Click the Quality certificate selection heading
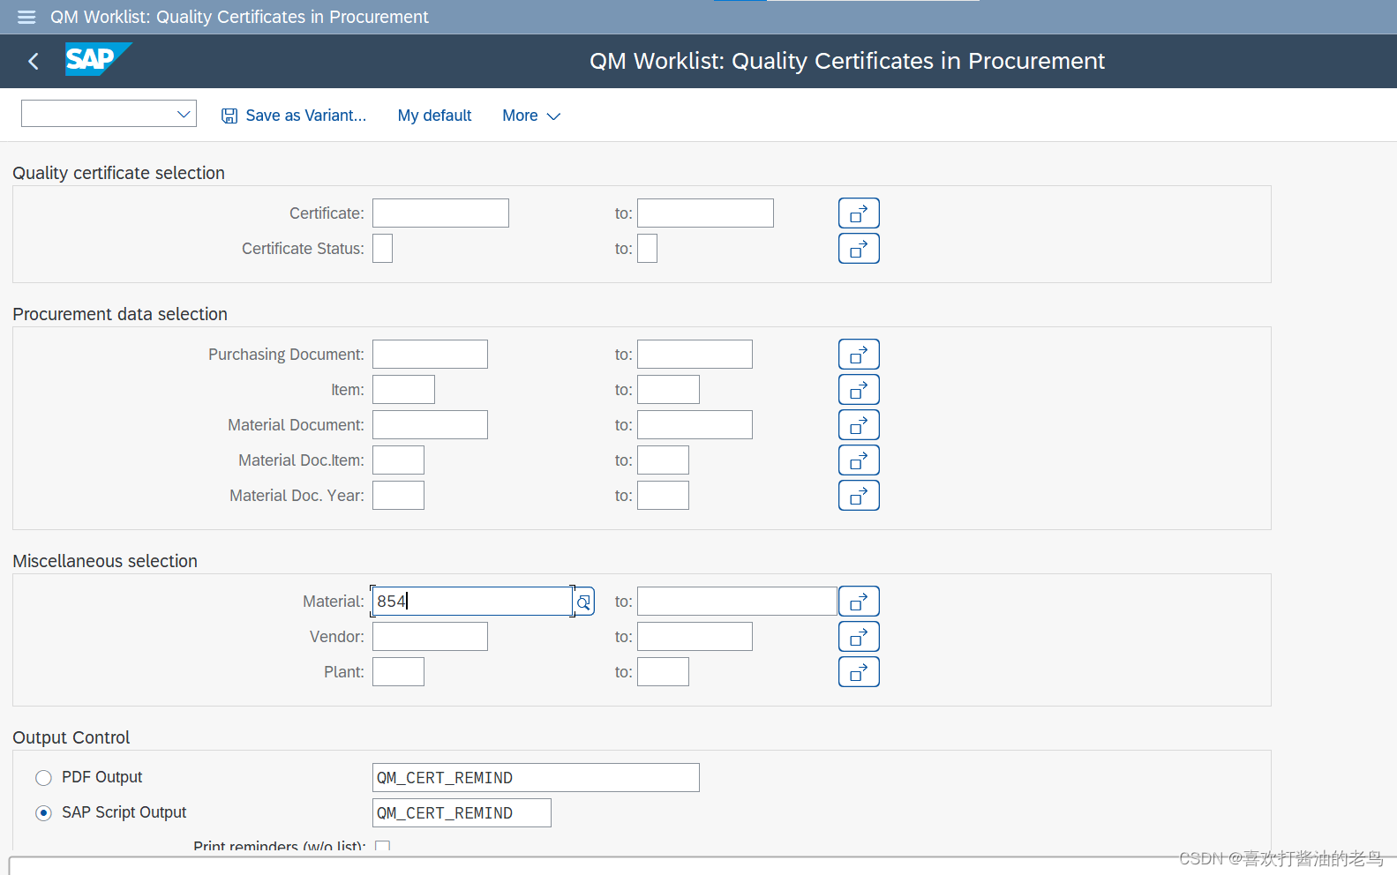 tap(118, 173)
